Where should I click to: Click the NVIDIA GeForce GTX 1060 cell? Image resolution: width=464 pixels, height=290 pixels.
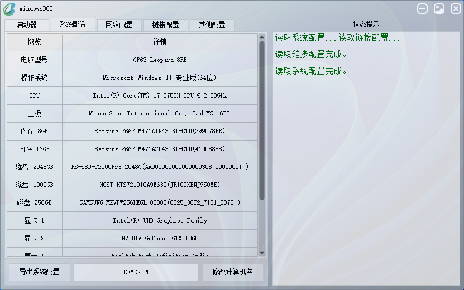(160, 238)
